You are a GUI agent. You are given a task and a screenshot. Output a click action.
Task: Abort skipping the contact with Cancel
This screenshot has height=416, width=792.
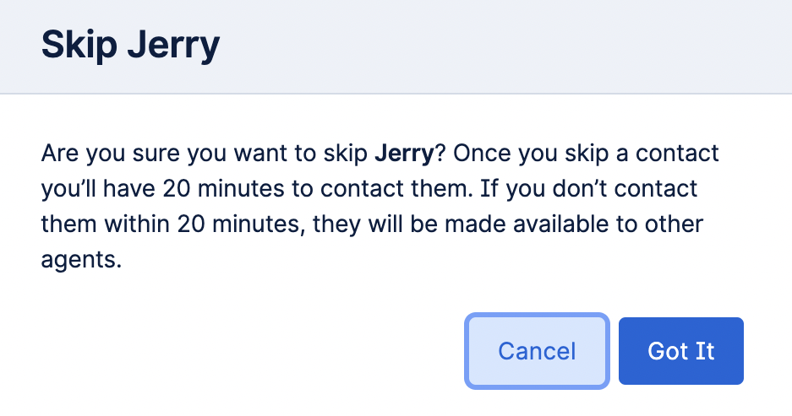[x=537, y=351]
